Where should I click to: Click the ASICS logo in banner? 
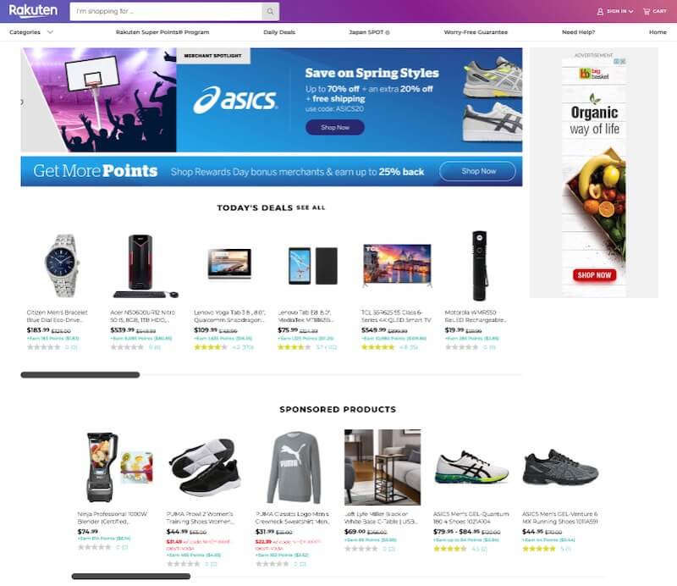(x=235, y=100)
